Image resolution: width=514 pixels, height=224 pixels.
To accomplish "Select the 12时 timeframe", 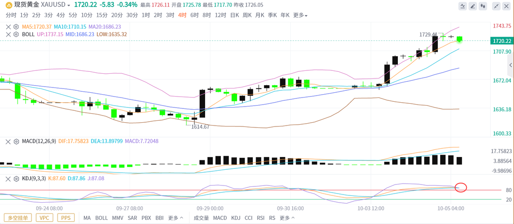I will pyautogui.click(x=220, y=15).
